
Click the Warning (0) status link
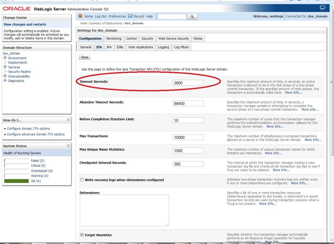[x=40, y=176]
